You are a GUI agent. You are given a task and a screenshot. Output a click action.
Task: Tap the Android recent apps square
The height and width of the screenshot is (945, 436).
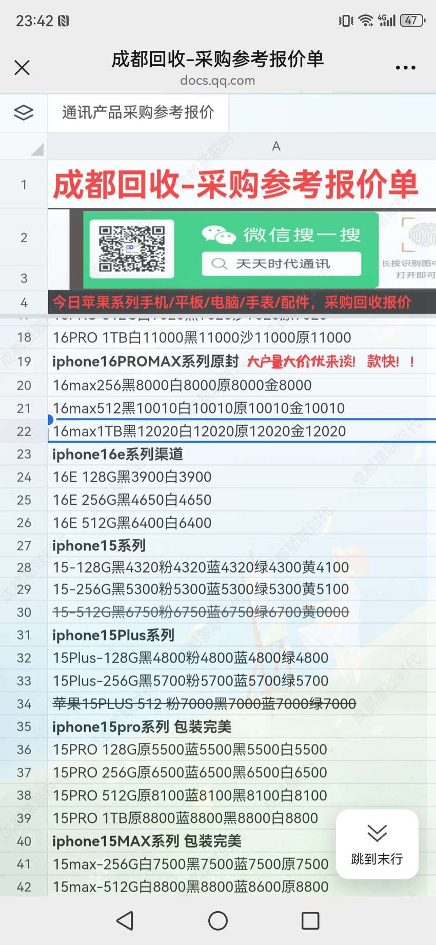pyautogui.click(x=310, y=921)
